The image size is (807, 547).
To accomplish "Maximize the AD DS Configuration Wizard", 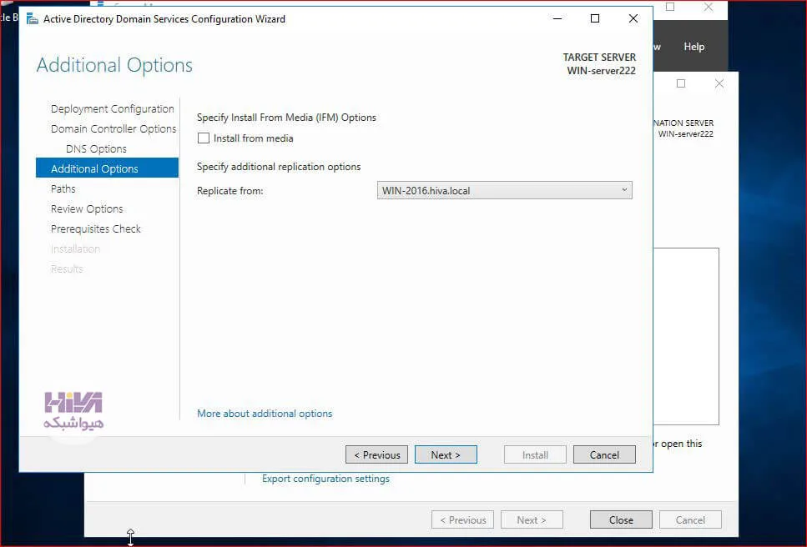I will click(x=595, y=18).
